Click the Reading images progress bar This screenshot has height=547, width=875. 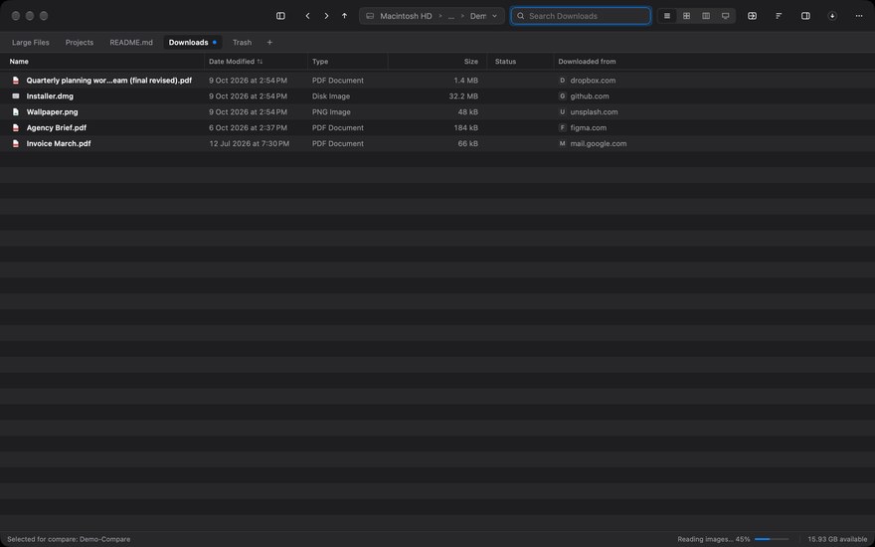tap(772, 539)
